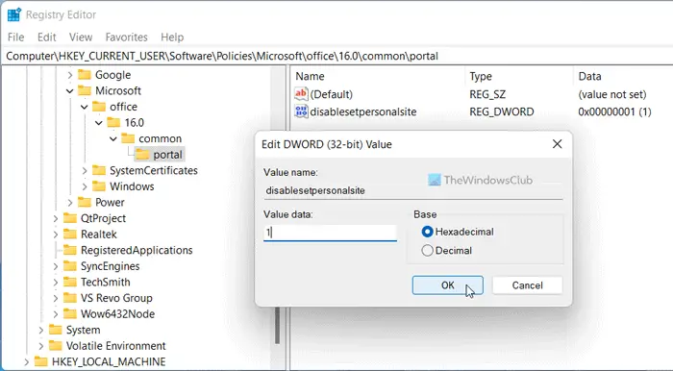The image size is (673, 371).
Task: Collapse the common key
Action: point(113,138)
